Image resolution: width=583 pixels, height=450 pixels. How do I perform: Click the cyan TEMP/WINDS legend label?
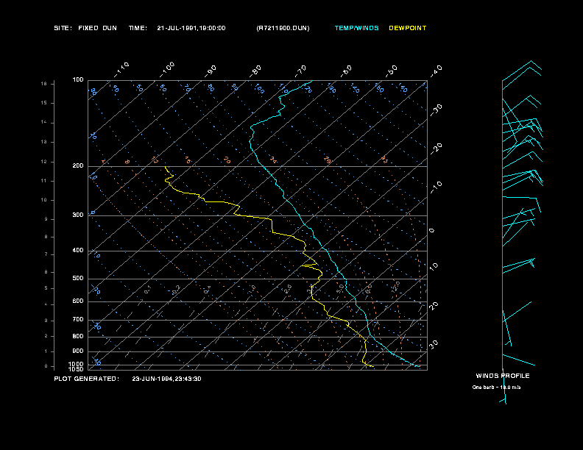[x=356, y=28]
